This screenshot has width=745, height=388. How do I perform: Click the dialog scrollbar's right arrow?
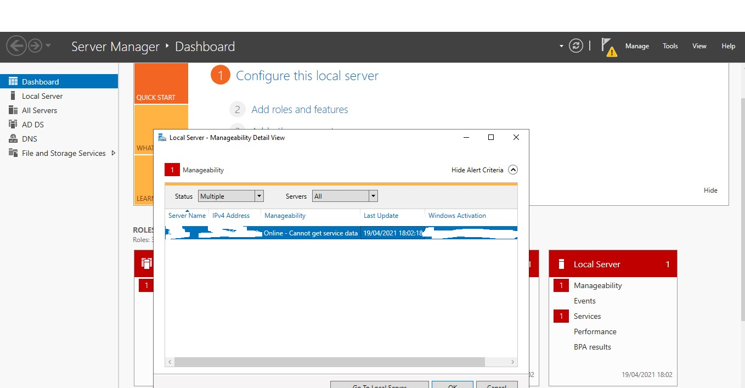[x=513, y=362]
